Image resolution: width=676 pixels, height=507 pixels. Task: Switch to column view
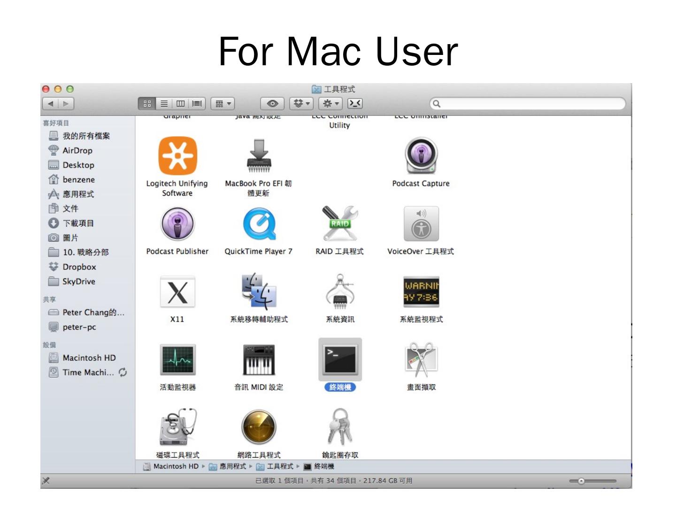pyautogui.click(x=180, y=104)
